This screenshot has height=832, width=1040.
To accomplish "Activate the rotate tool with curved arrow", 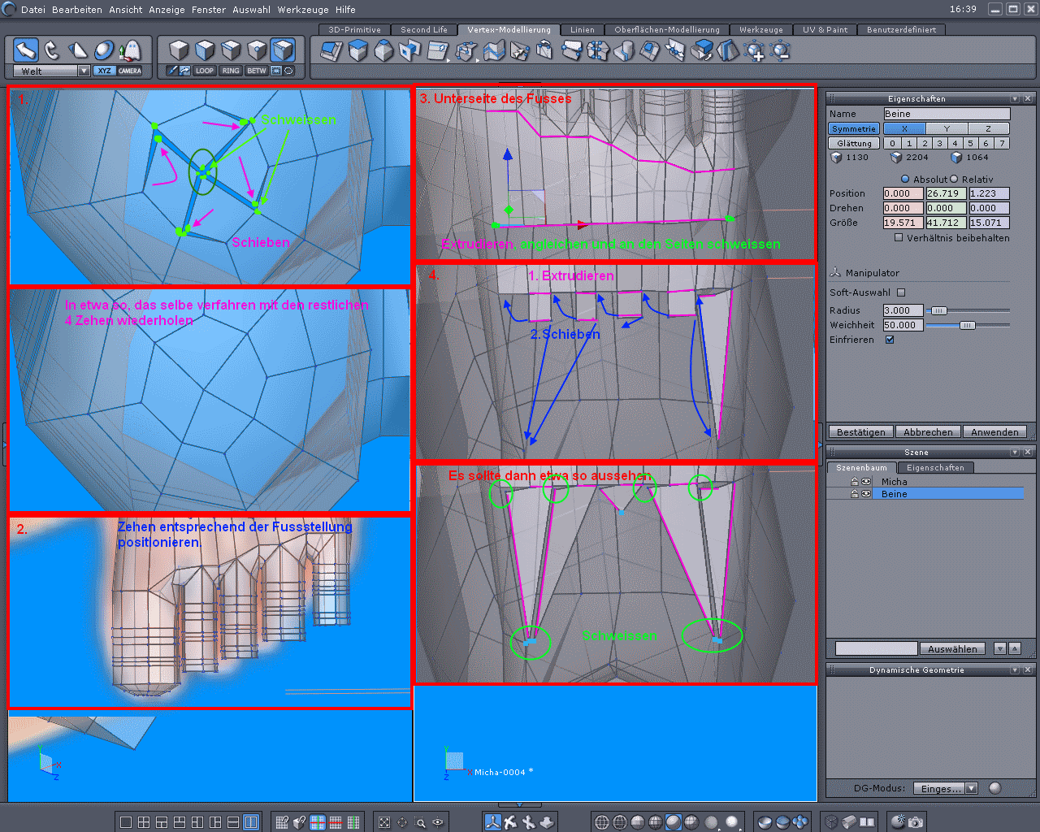I will 52,50.
